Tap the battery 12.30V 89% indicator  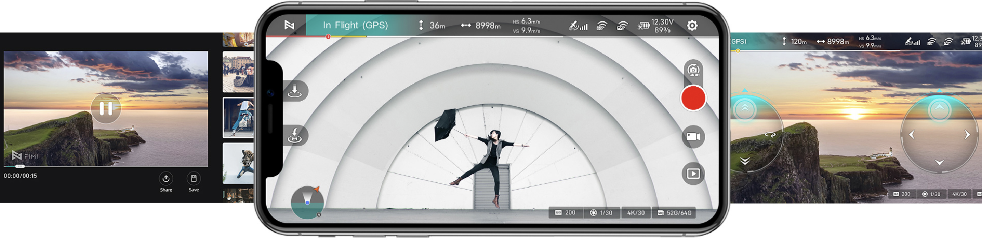(656, 26)
